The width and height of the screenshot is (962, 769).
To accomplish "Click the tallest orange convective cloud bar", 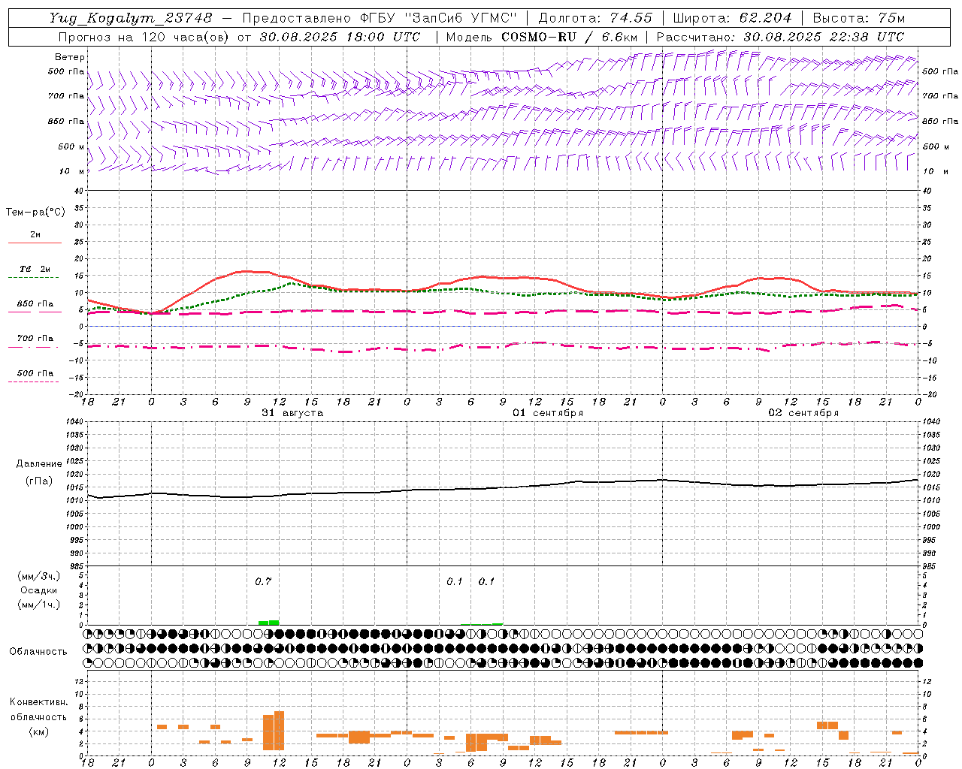I will coord(279,730).
